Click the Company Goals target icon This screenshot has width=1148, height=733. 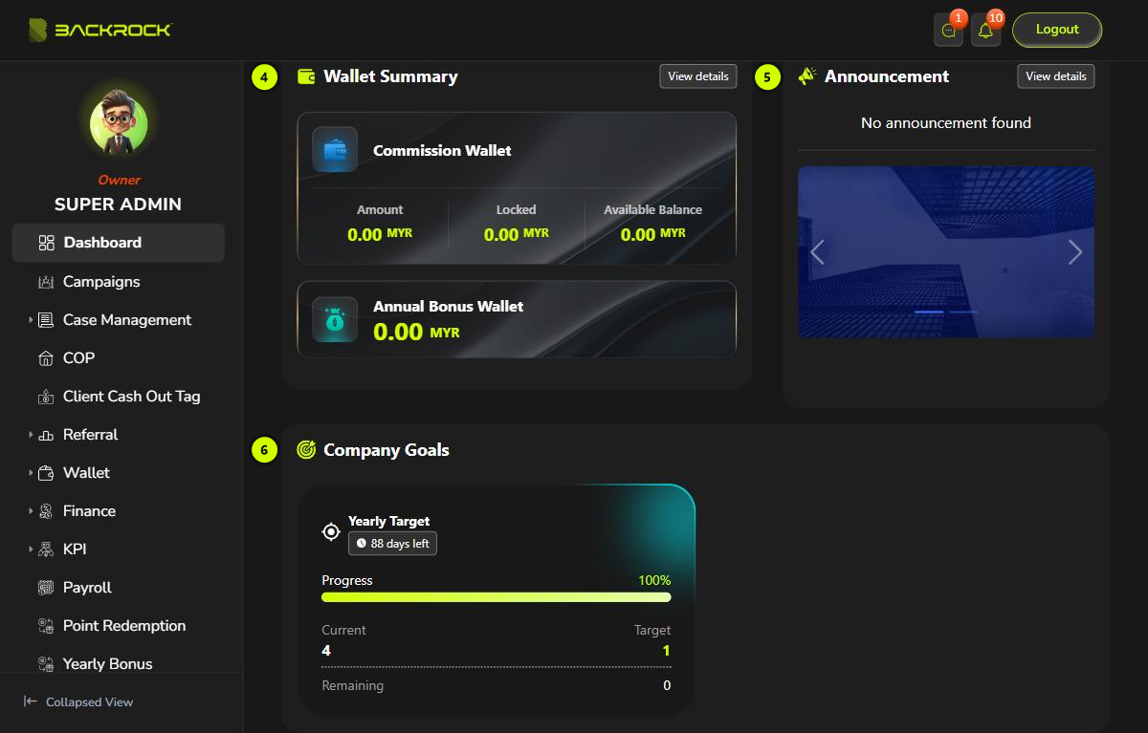(x=306, y=449)
